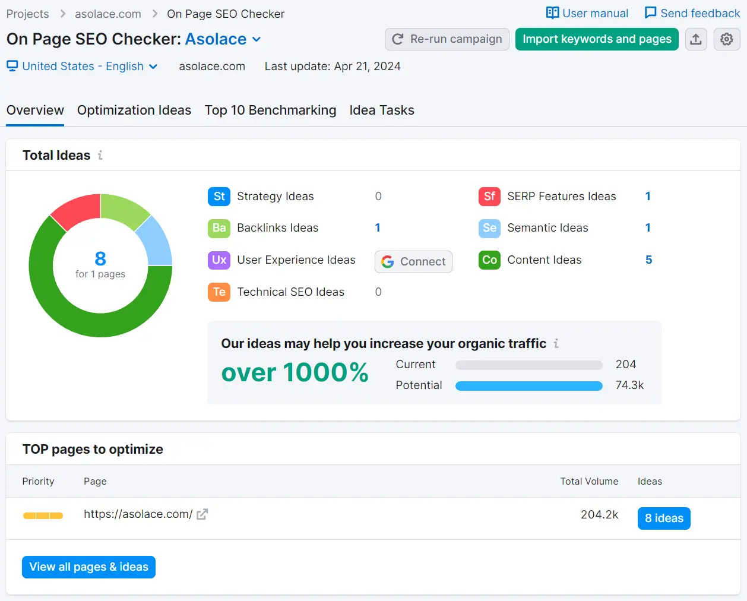The width and height of the screenshot is (747, 601).
Task: Open the settings gear icon
Action: (727, 39)
